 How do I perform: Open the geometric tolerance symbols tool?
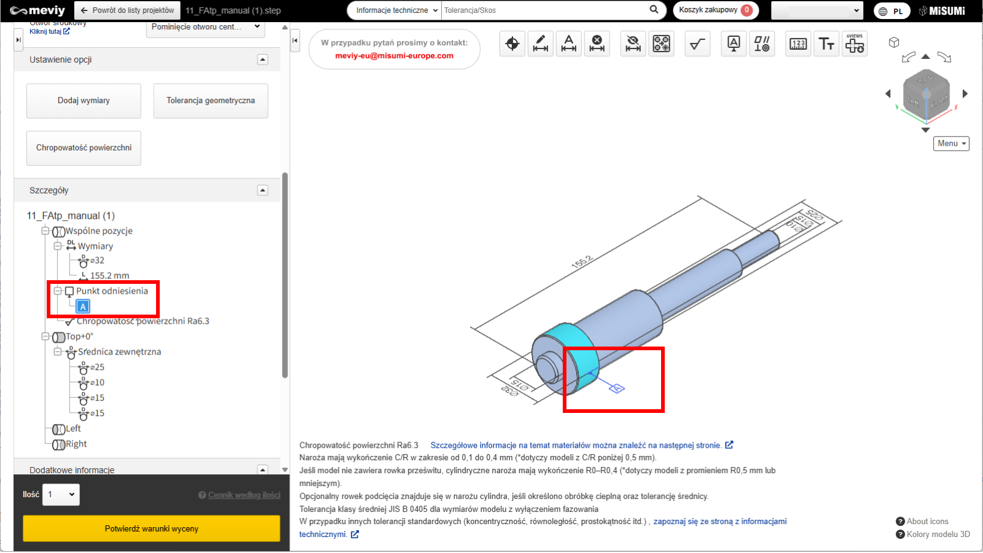pos(762,44)
